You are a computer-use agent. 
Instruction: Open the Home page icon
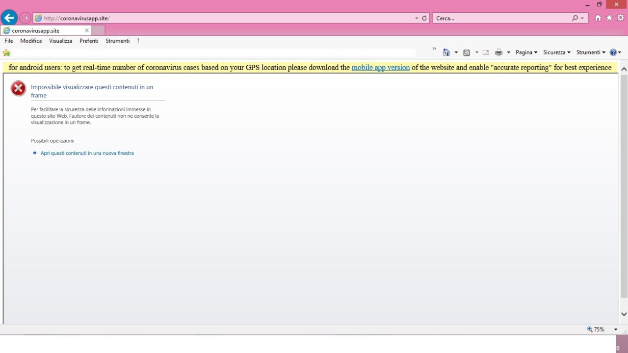pos(597,18)
